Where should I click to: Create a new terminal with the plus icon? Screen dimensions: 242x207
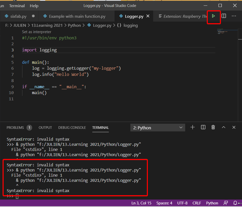coord(192,127)
